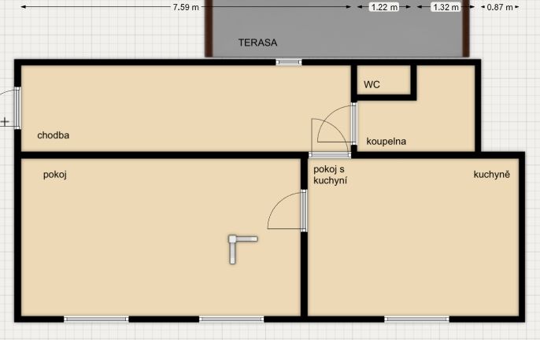Viewport: 540px width, 340px height.
Task: Click the 1.32 m dimension label
Action: (446, 7)
